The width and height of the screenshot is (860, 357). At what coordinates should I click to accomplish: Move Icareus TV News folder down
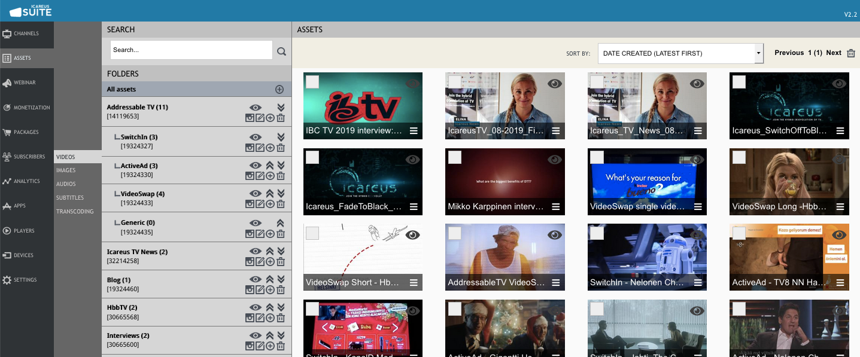(x=281, y=252)
